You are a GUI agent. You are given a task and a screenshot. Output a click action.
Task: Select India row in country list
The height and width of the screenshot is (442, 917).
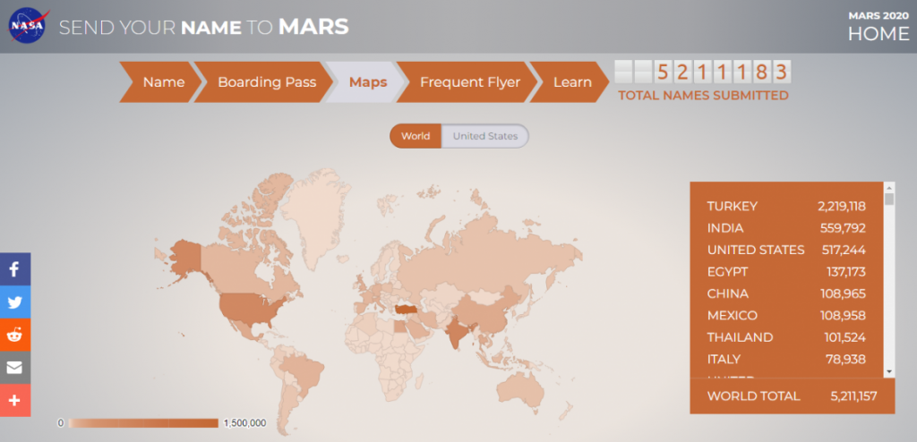[x=786, y=228]
